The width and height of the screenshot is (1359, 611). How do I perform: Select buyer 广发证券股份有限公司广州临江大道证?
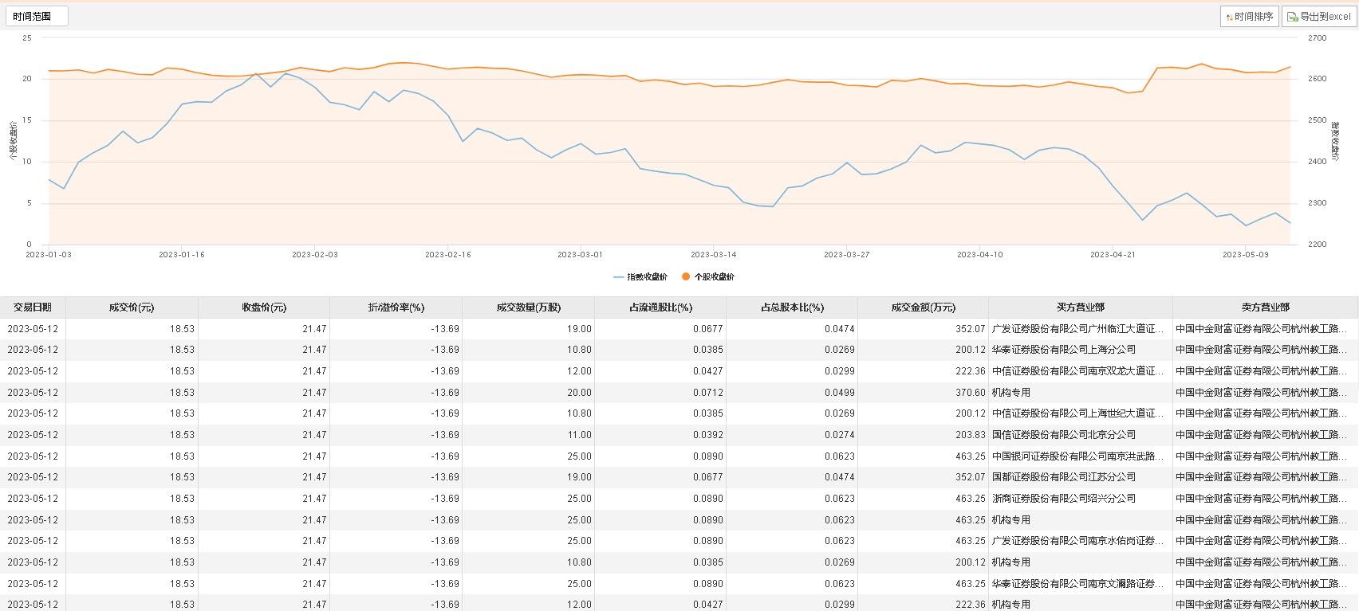[x=1077, y=329]
